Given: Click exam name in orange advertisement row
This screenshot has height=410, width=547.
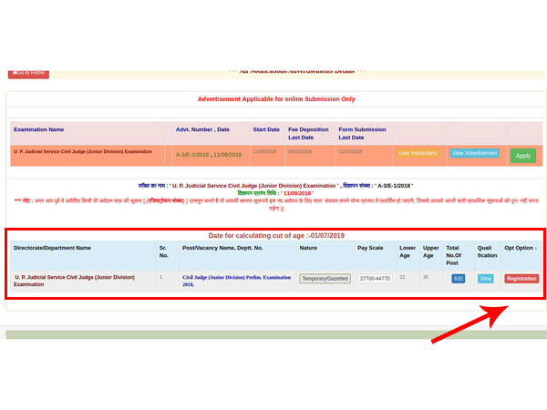Looking at the screenshot, I should click(83, 151).
